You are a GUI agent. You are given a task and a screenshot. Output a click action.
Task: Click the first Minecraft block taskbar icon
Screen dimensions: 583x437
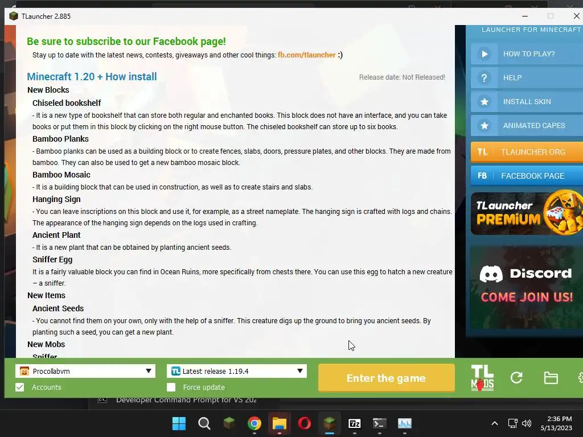[229, 423]
